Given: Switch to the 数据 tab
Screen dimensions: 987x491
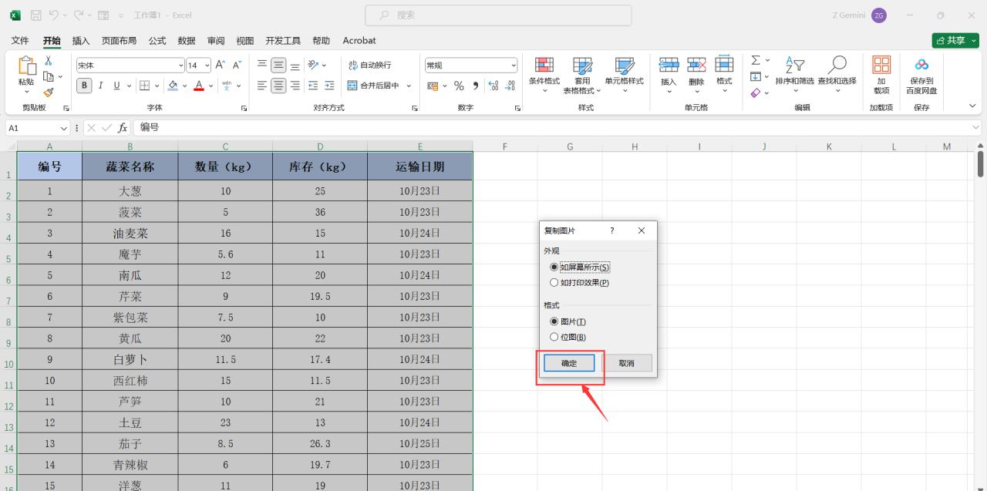Looking at the screenshot, I should (x=186, y=40).
